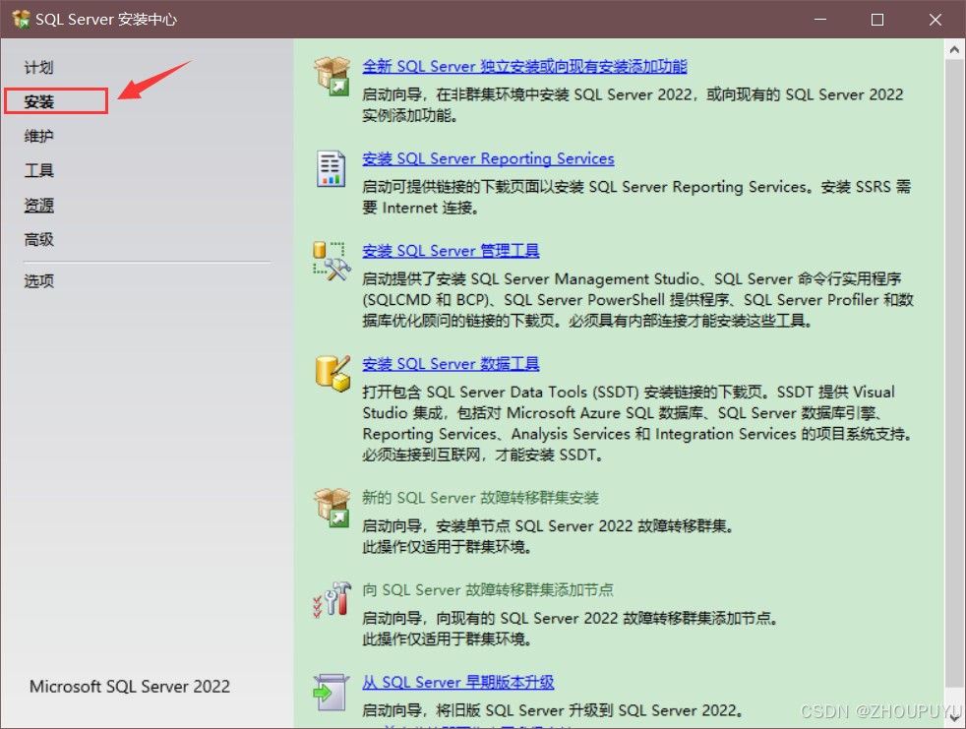Click the scrollbar up arrow
This screenshot has height=729, width=966.
tap(953, 49)
